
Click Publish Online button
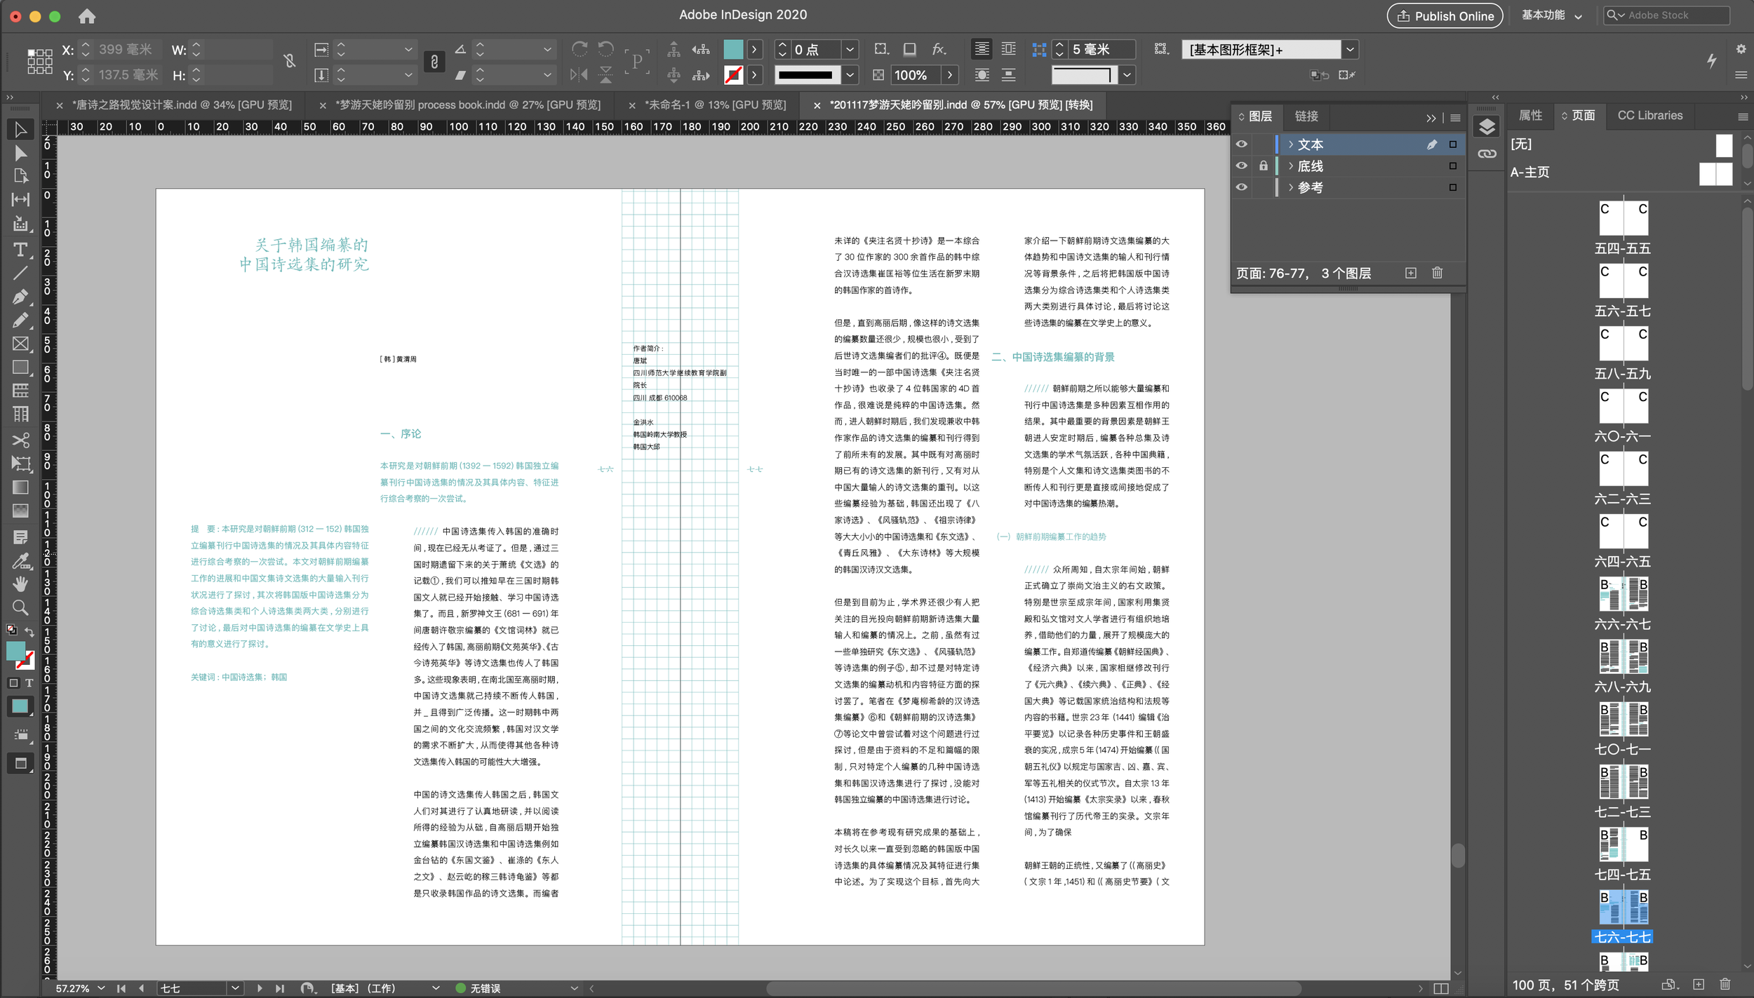(1445, 15)
